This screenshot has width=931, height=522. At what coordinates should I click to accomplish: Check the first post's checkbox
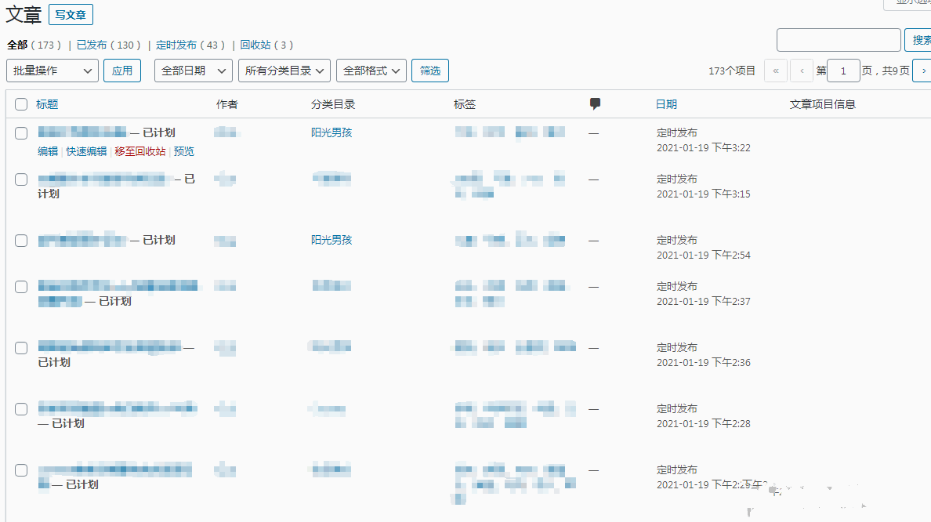coord(21,133)
